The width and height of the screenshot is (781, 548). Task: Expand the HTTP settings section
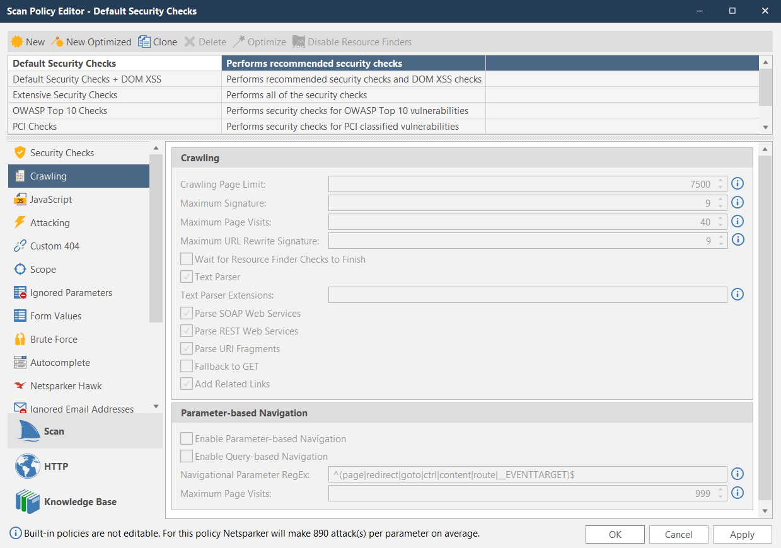click(55, 467)
